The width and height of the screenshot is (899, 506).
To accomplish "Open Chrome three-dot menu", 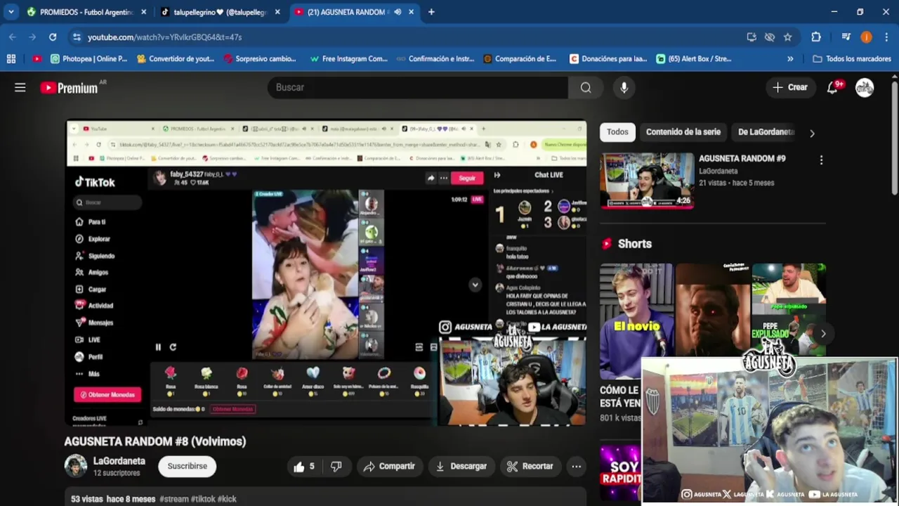I will [886, 37].
